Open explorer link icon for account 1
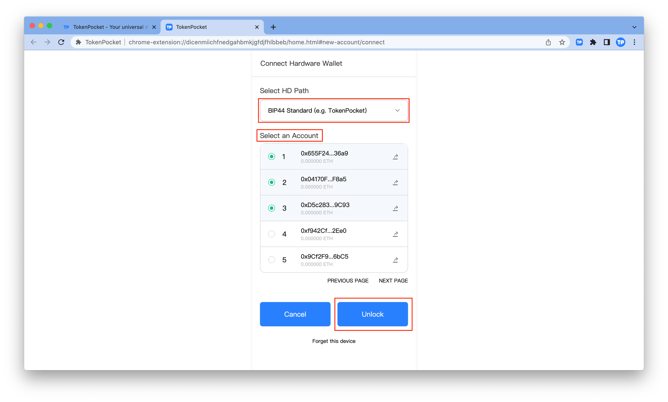This screenshot has width=668, height=402. (x=395, y=157)
